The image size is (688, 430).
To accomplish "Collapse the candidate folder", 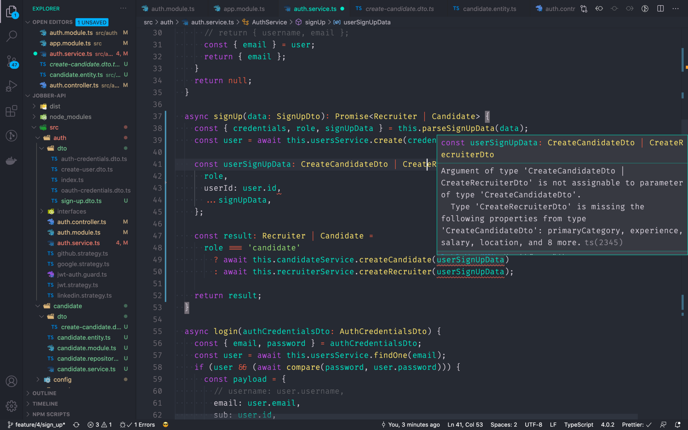I will click(38, 306).
